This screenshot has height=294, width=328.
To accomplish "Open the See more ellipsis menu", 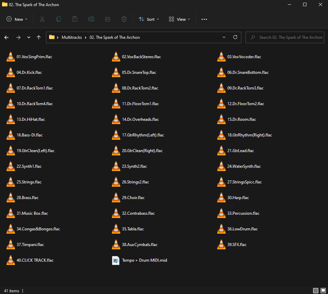I will pos(204,19).
